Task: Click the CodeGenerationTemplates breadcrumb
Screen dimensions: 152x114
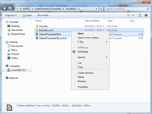Action: pyautogui.click(x=48, y=9)
